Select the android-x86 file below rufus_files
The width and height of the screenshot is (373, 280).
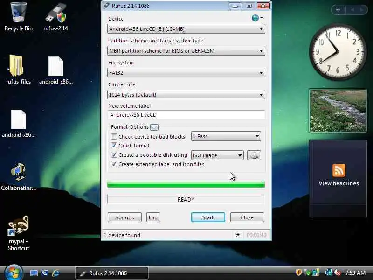pos(19,123)
